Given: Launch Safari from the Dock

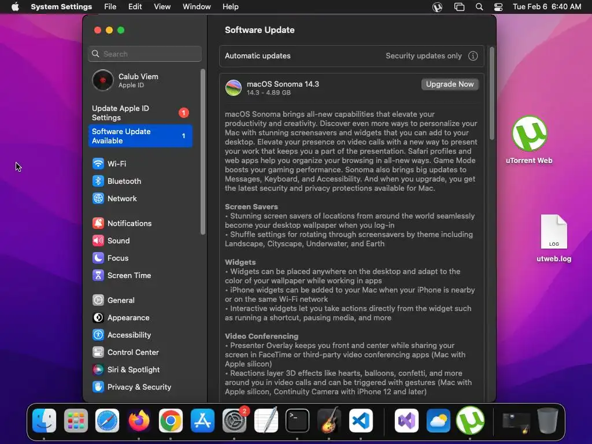Looking at the screenshot, I should click(107, 421).
